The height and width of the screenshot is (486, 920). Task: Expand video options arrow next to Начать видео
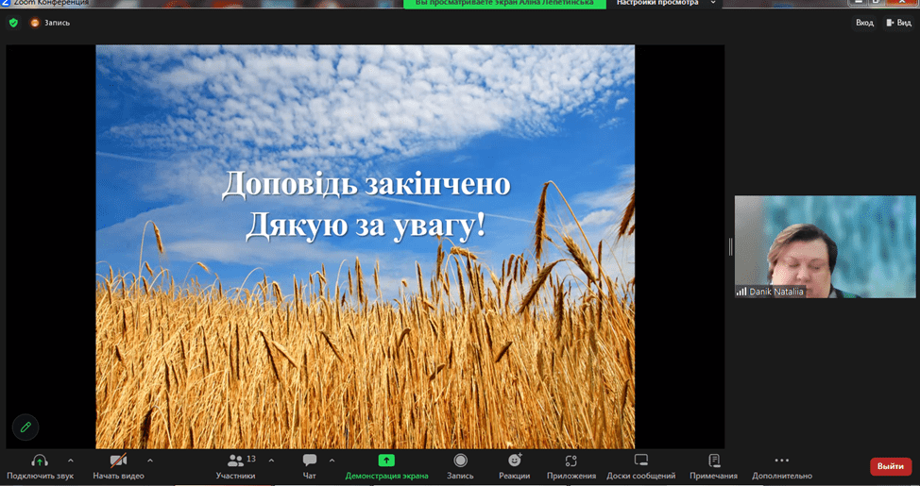[x=149, y=461]
